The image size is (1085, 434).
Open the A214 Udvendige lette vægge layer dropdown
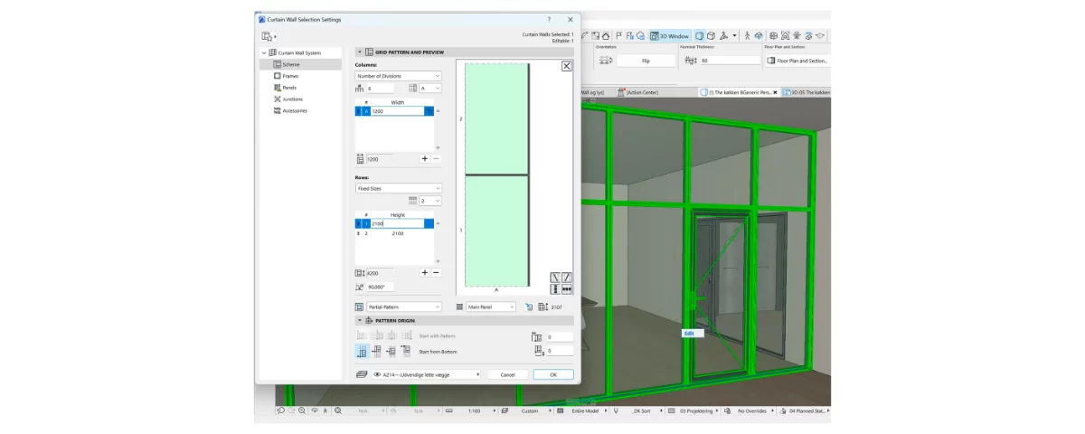(x=426, y=374)
